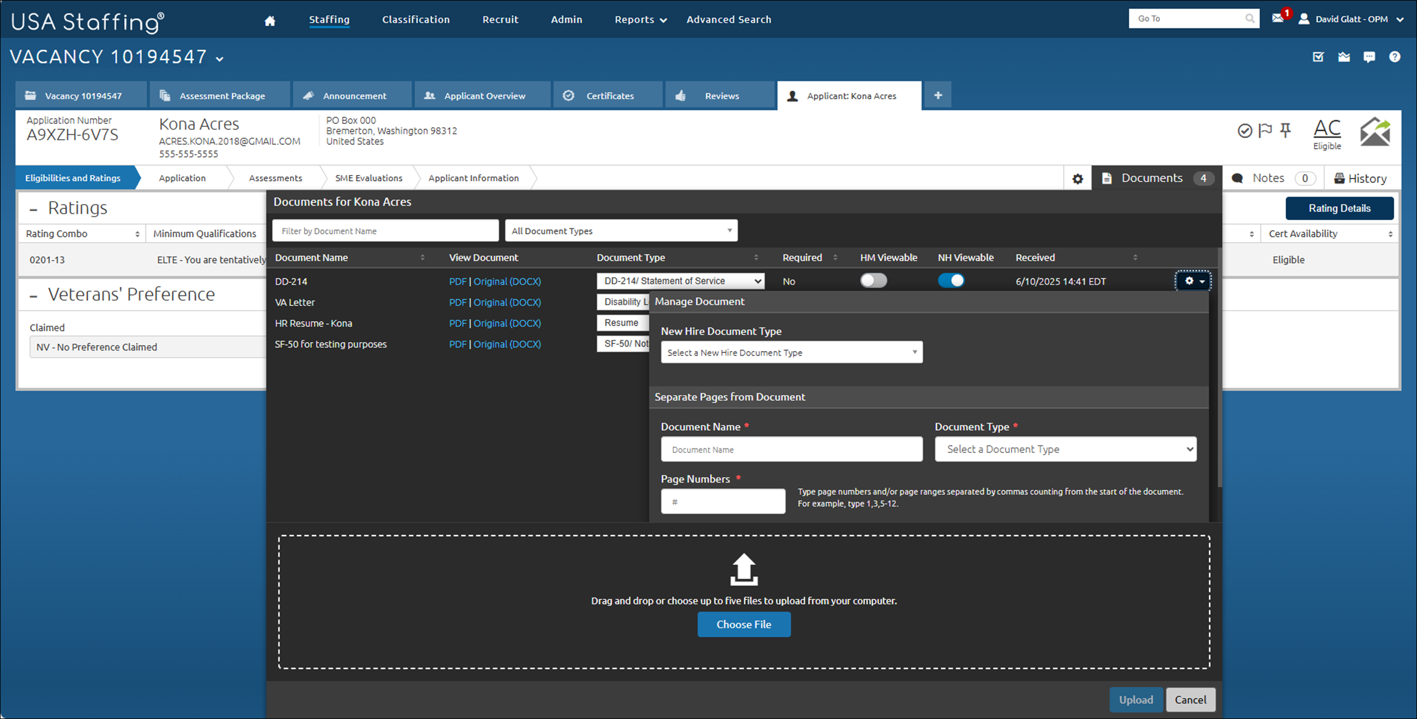Switch to the Assessment Package tab
Screen dimensions: 1417x719
220,95
